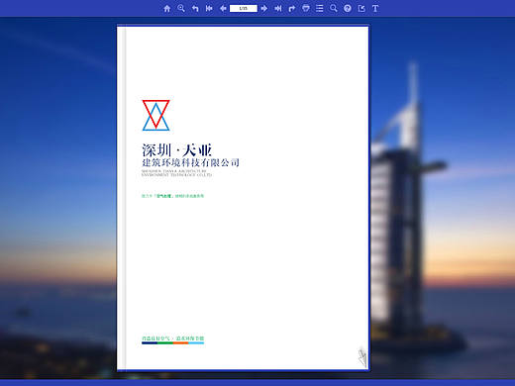Click the company title 深圳·天亚
515x386 pixels.
pos(177,150)
